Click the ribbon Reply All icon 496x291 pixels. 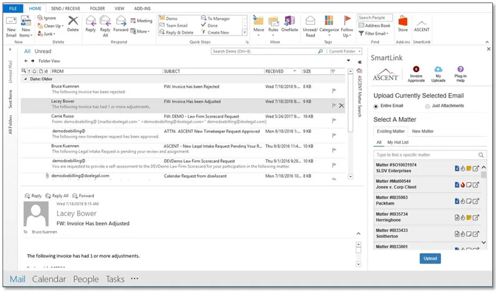tap(105, 21)
